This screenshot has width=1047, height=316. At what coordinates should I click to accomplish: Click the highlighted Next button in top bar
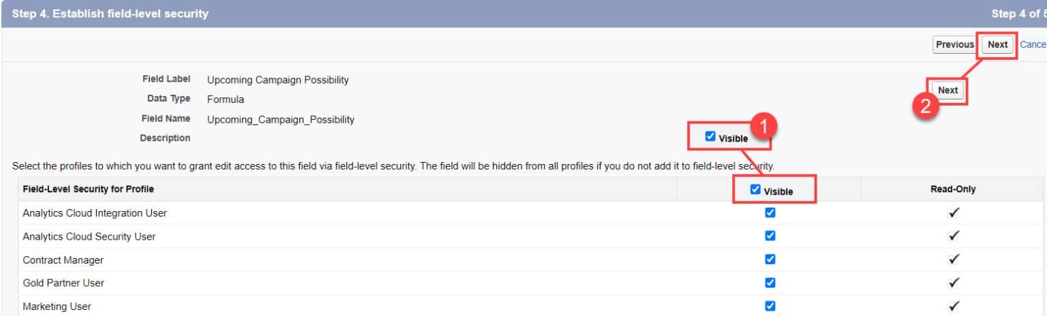click(997, 44)
